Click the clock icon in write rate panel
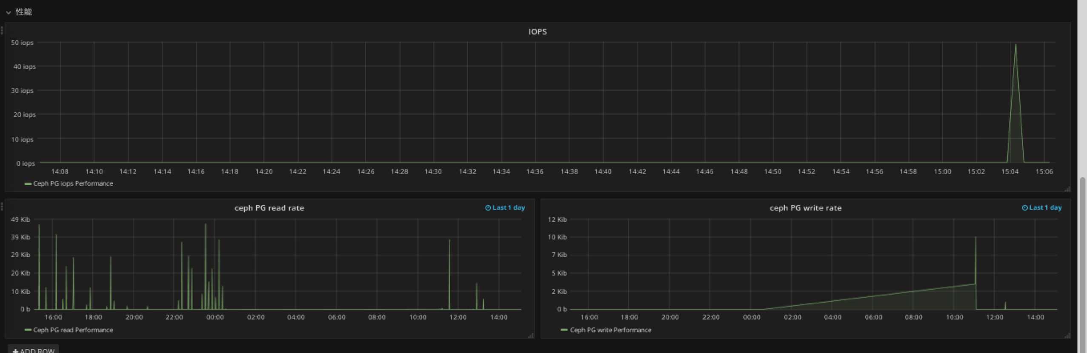Viewport: 1087px width, 353px height. [x=1025, y=208]
